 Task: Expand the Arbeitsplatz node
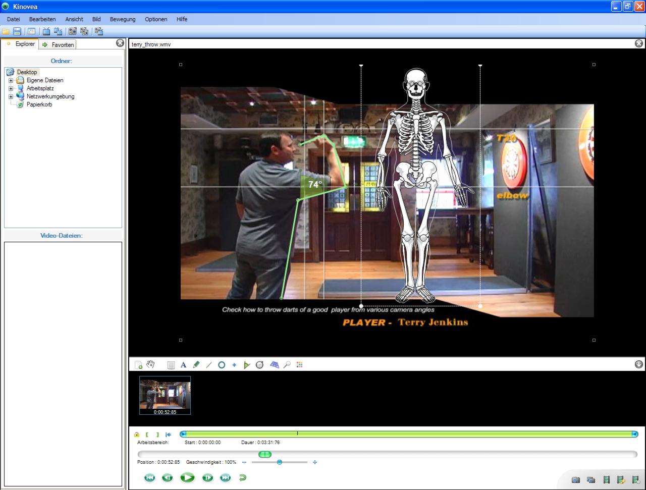tap(11, 88)
